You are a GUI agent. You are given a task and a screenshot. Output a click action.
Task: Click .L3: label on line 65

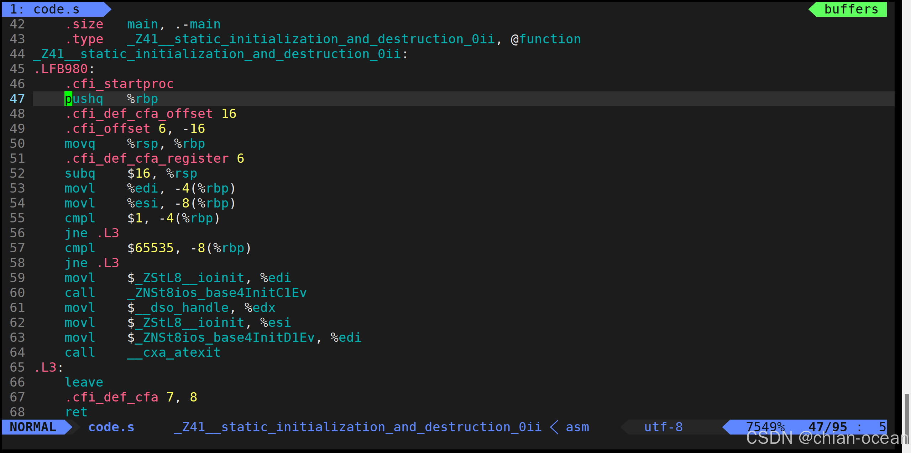pyautogui.click(x=49, y=367)
